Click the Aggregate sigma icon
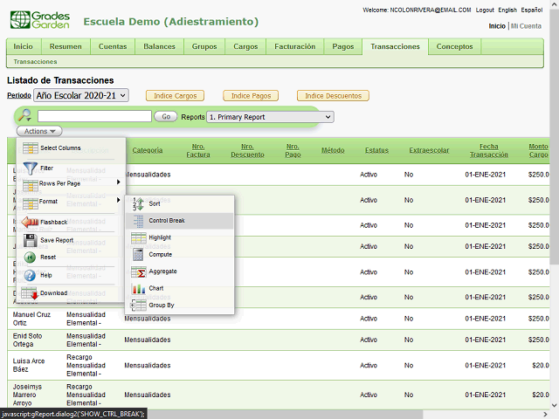559x419 pixels. [138, 271]
